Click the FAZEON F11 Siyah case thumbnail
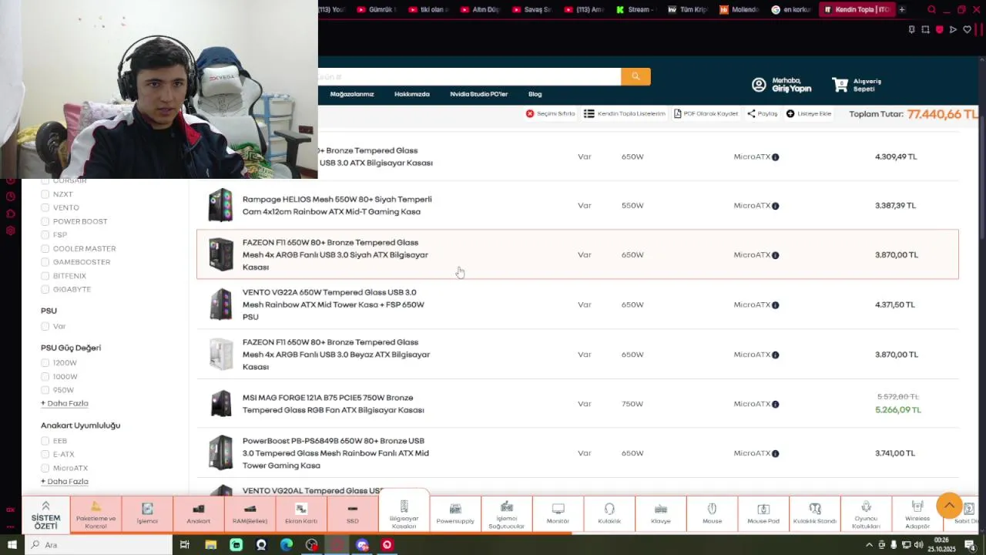986x555 pixels. click(221, 254)
